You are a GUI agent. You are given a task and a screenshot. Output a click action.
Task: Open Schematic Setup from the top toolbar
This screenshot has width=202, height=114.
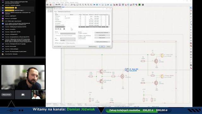coord(50,5)
